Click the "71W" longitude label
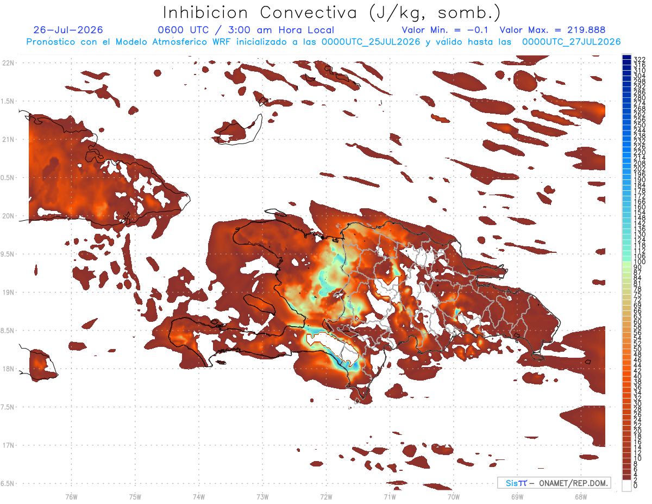 [x=390, y=497]
